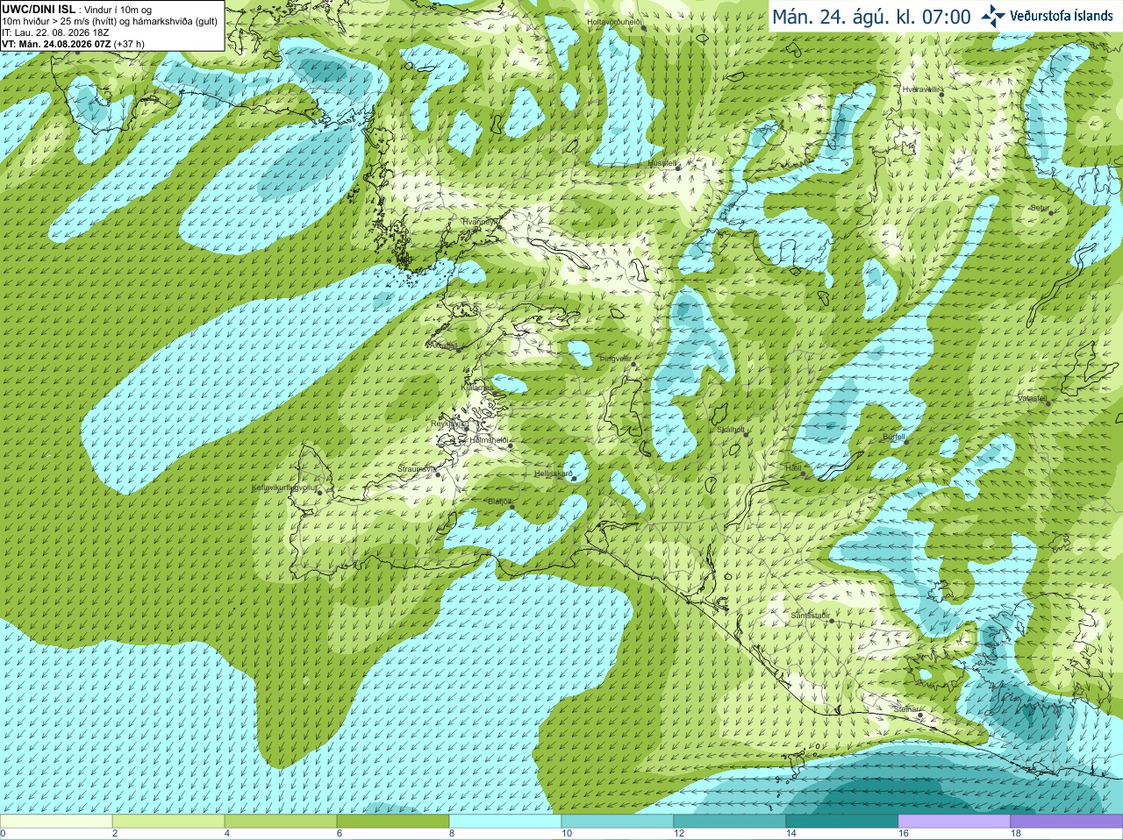Viewport: 1123px width, 840px height.
Task: Click the Mán. 24. ágú. kl. 07:00 timestamp
Action: [x=871, y=17]
